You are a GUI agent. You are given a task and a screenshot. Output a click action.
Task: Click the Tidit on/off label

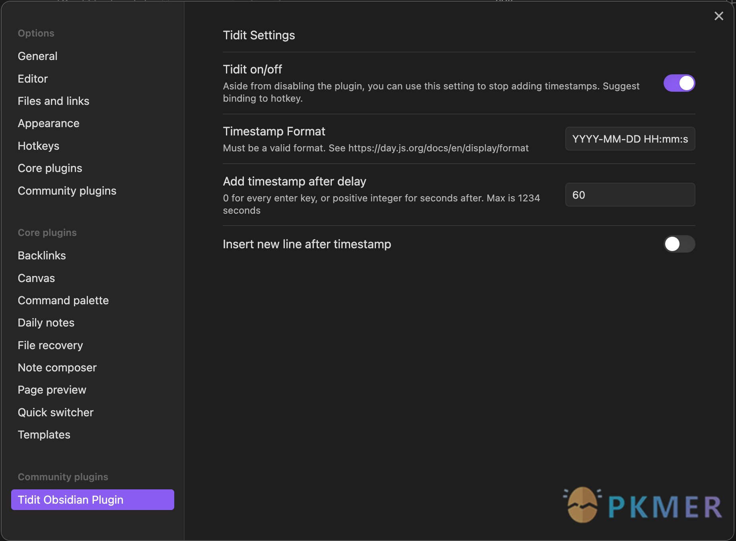[252, 69]
